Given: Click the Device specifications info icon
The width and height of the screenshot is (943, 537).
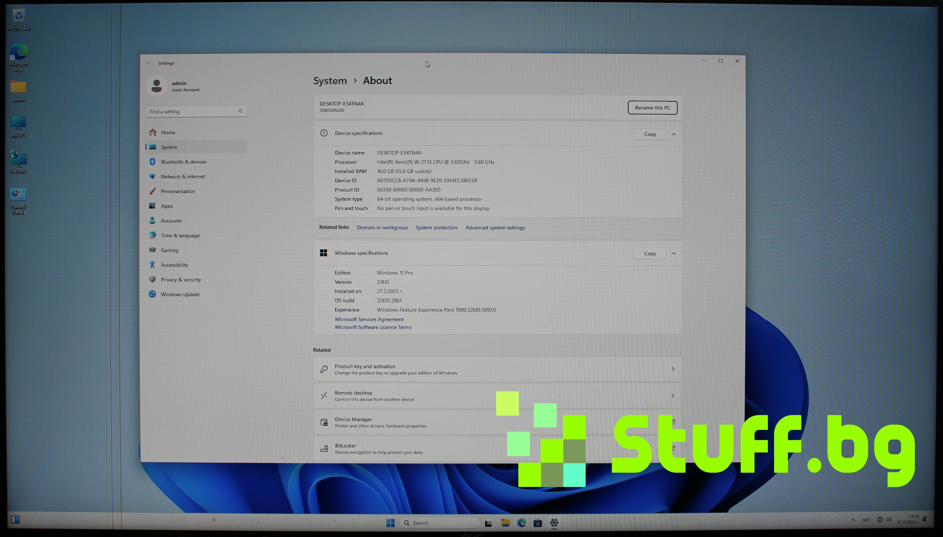Looking at the screenshot, I should [324, 133].
